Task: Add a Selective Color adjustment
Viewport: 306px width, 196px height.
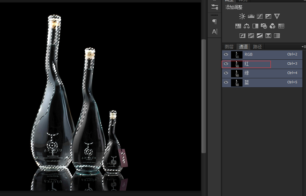Action: pyautogui.click(x=268, y=36)
